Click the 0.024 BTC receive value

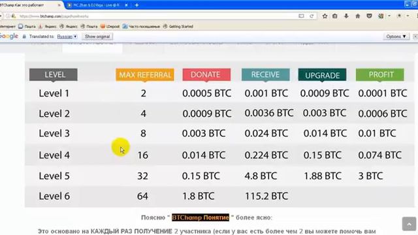coord(266,133)
